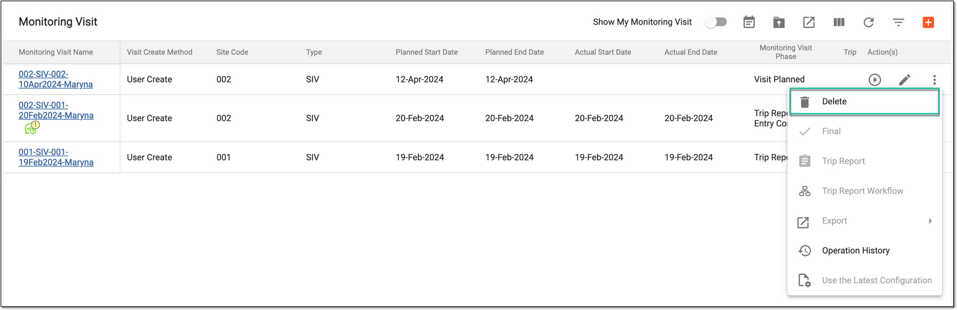Open the filter list icon
This screenshot has width=957, height=310.
pyautogui.click(x=898, y=22)
